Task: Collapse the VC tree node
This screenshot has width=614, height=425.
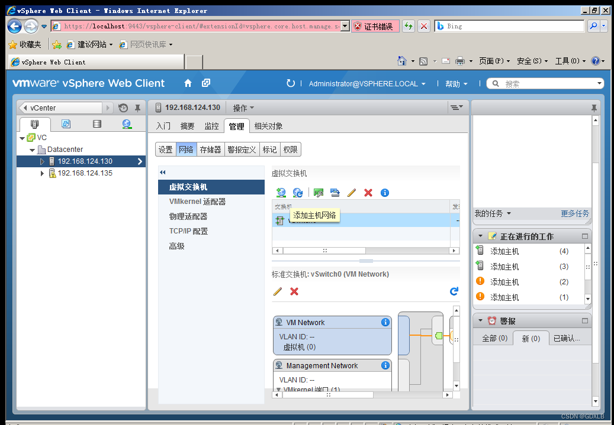Action: [x=22, y=138]
